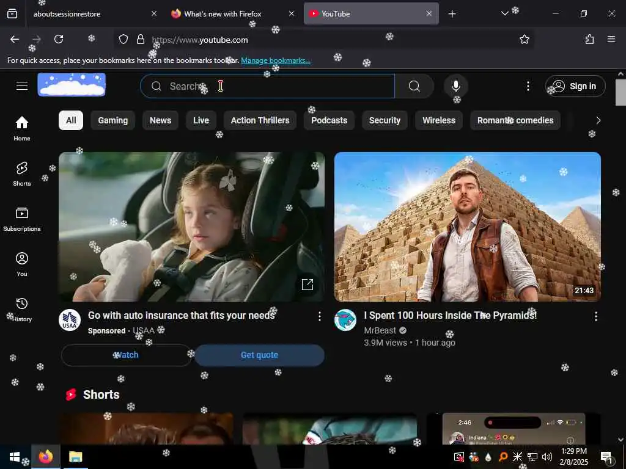Open the USAA ad external link icon
626x469 pixels.
point(307,285)
